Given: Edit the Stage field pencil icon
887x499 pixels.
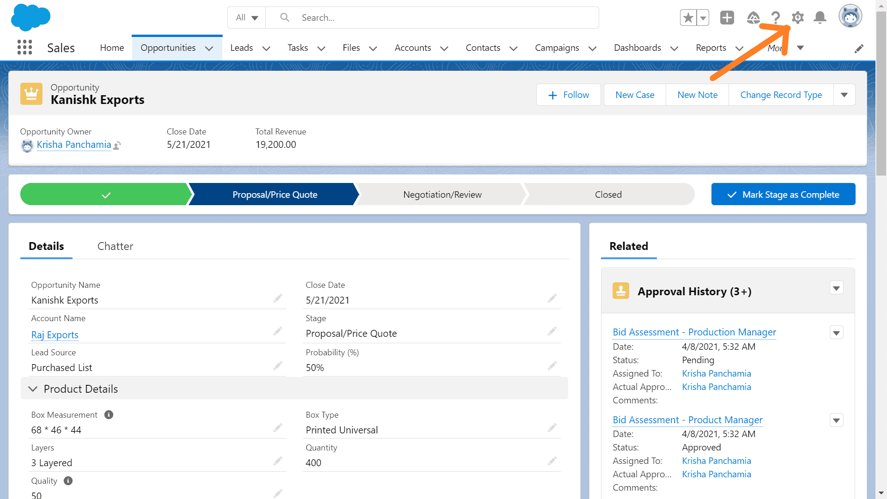Looking at the screenshot, I should click(x=552, y=331).
